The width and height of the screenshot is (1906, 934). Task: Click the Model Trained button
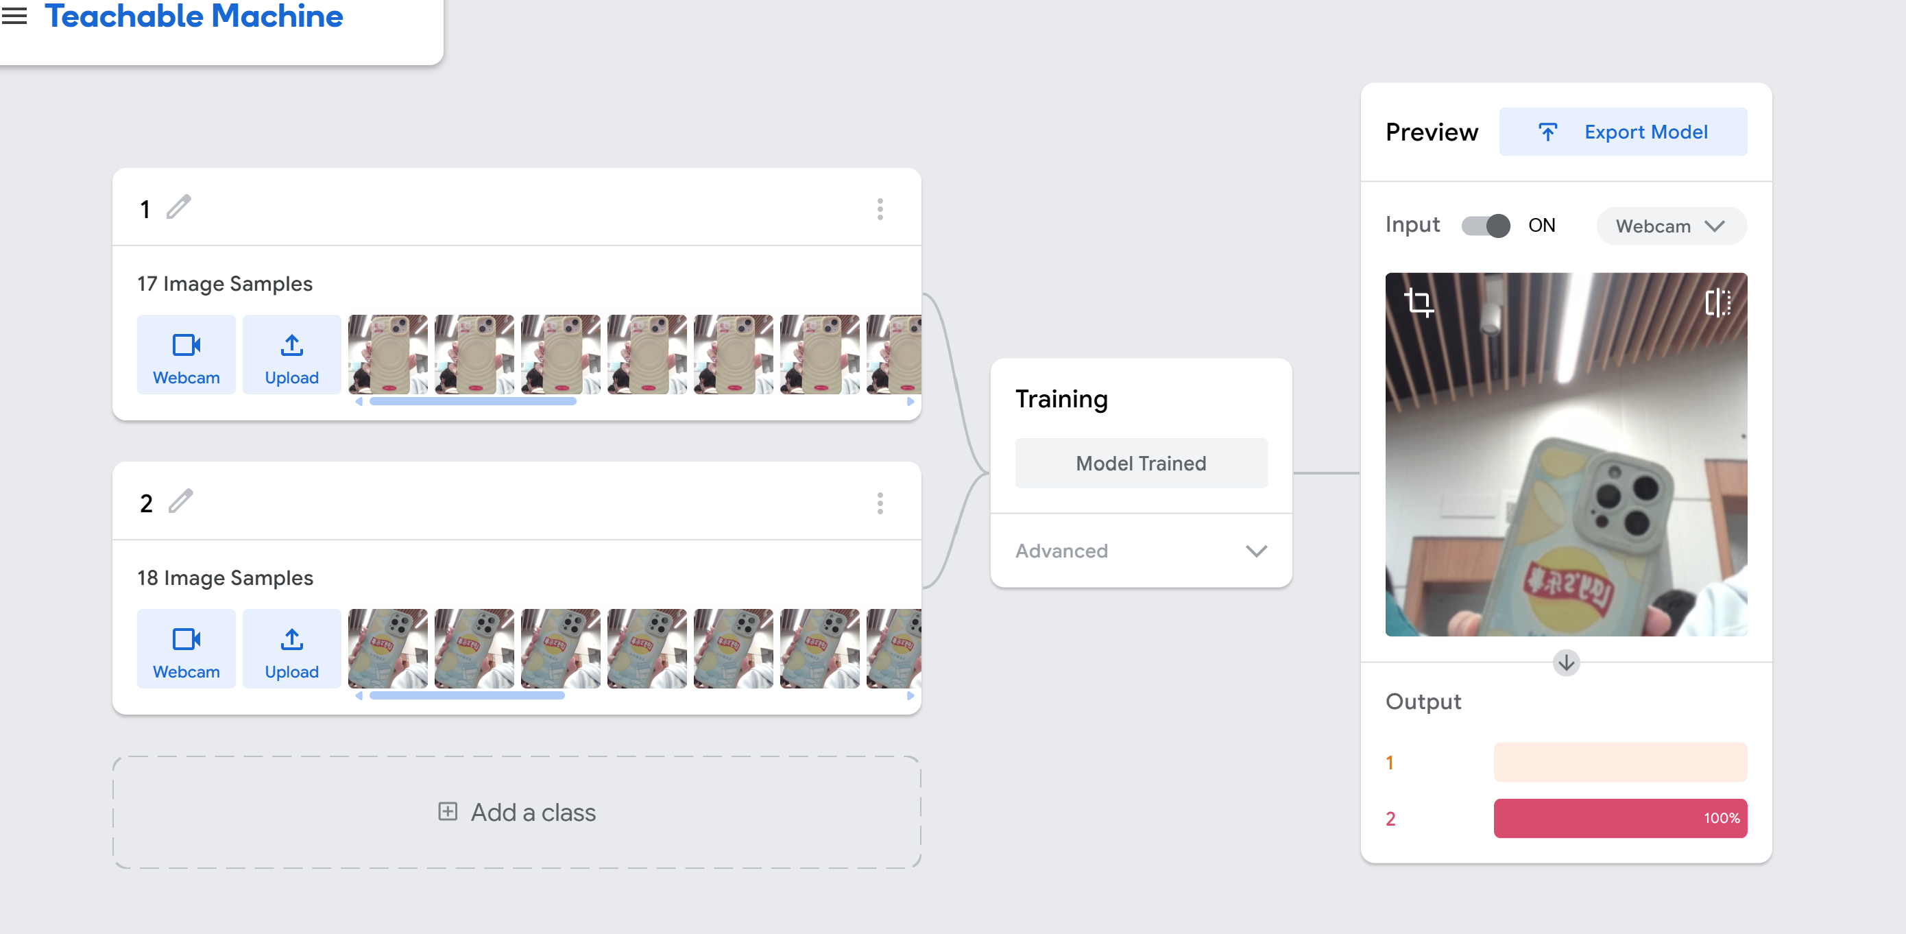click(x=1141, y=464)
